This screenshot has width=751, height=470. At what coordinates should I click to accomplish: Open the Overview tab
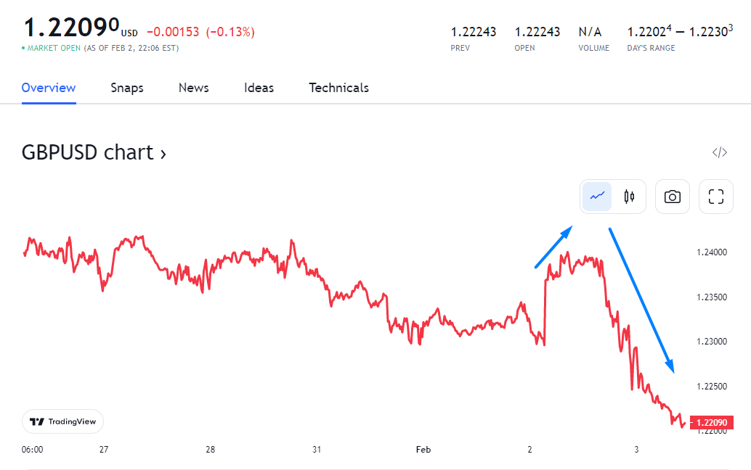coord(49,88)
